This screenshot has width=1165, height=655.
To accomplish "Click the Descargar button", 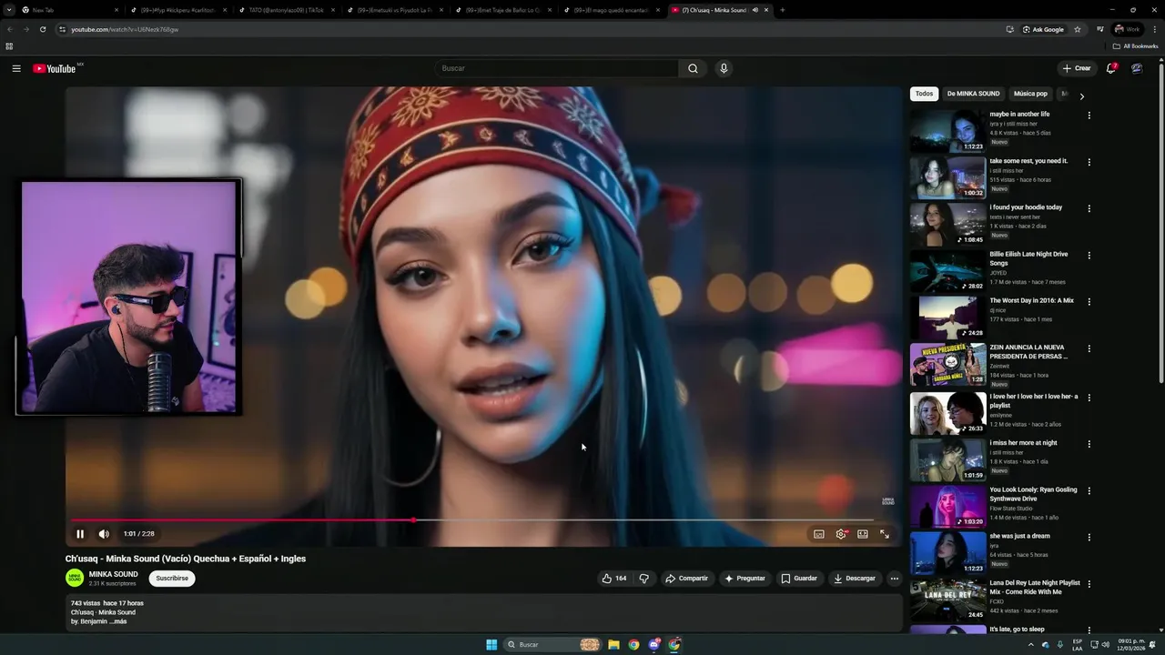I will coord(855,579).
